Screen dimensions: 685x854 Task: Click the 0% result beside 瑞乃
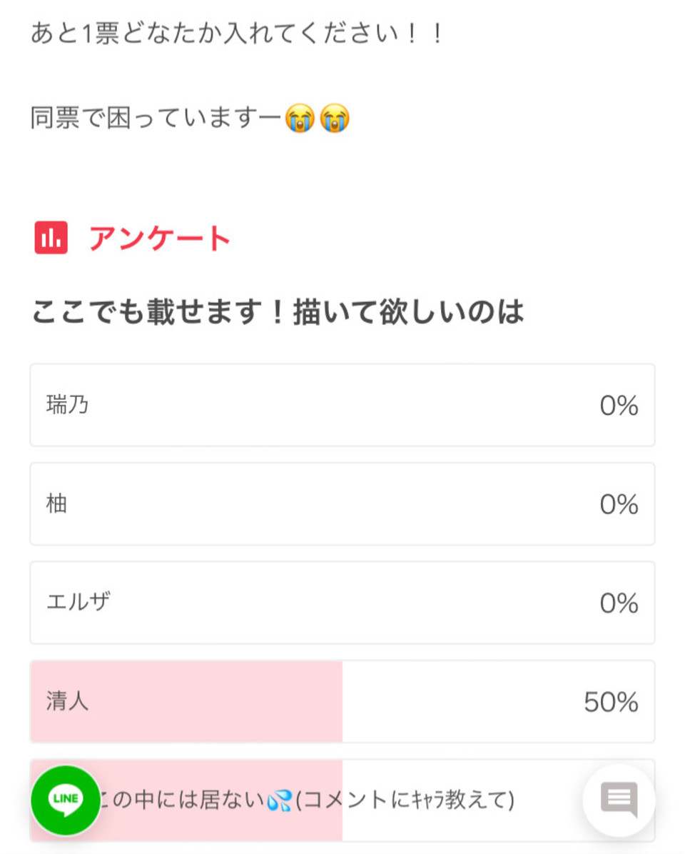(619, 406)
